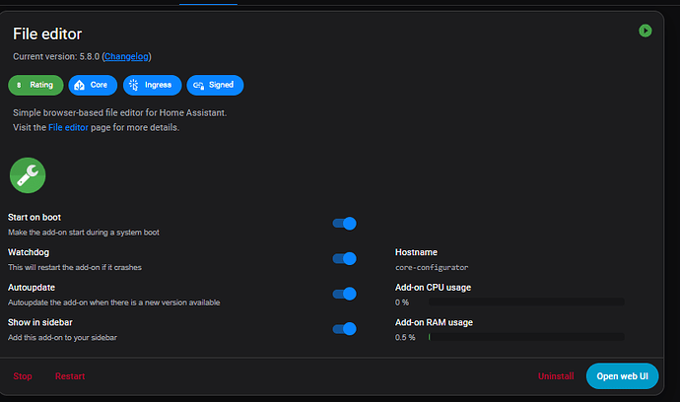This screenshot has width=680, height=402.
Task: Click Open web UI button
Action: coord(623,376)
